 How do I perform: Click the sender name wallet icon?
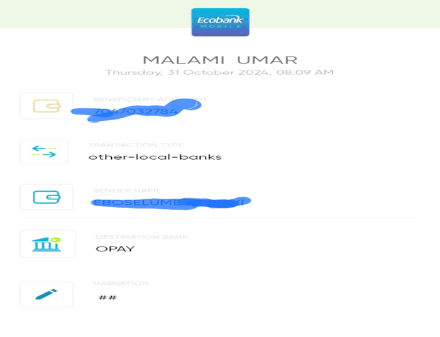click(47, 197)
